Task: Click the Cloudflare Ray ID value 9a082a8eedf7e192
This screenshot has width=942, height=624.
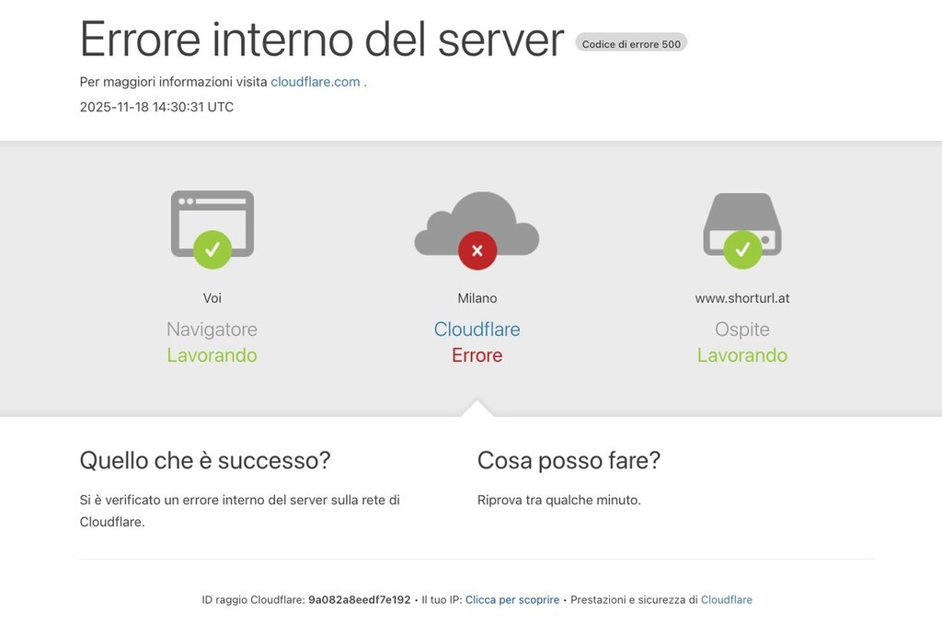Action: (359, 600)
